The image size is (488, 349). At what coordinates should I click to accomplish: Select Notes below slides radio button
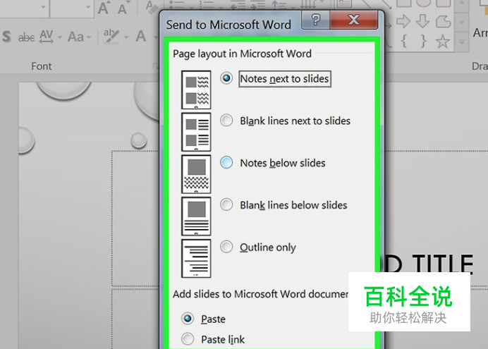[x=226, y=162]
